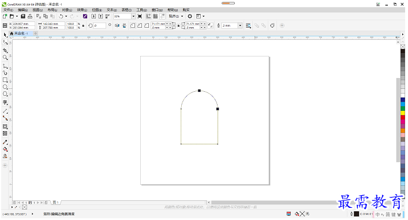Toggle Round corner style
Image resolution: width=408 pixels, height=220 pixels.
pyautogui.click(x=133, y=25)
